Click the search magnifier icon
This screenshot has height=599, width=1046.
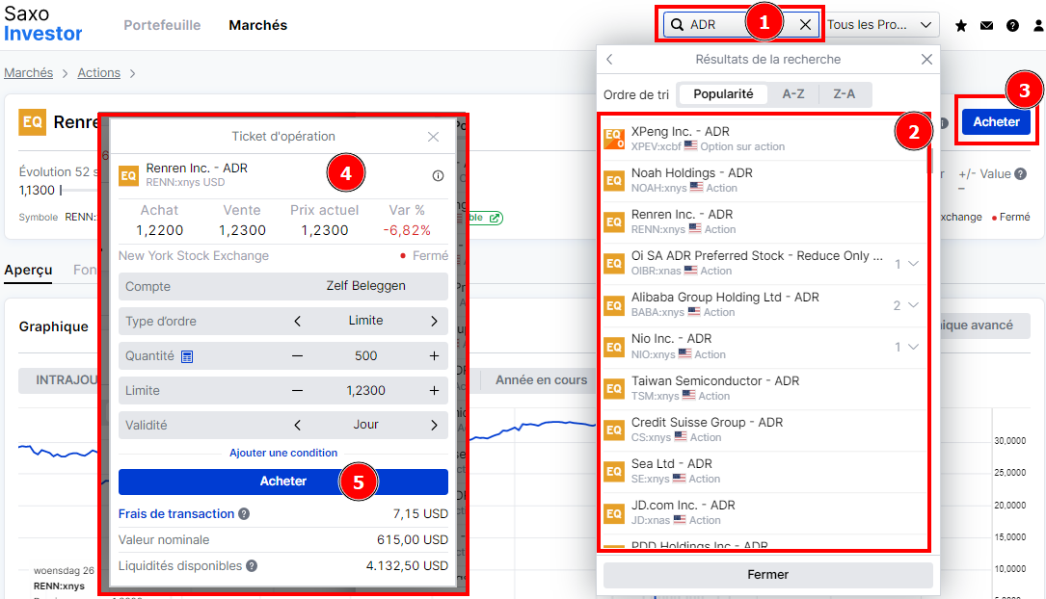(x=677, y=25)
